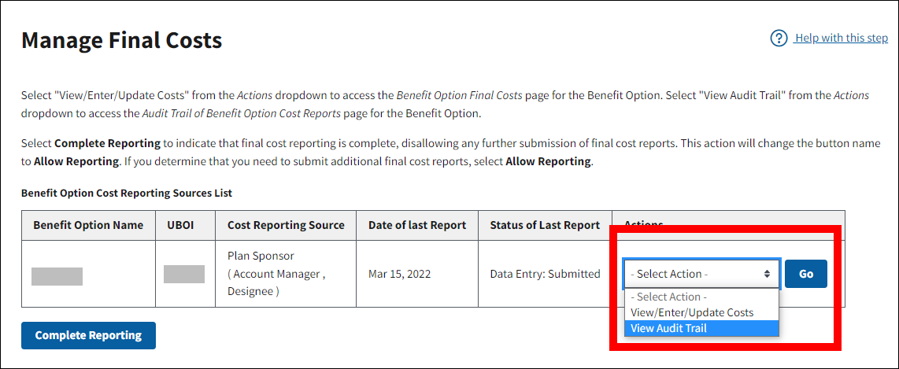Screen dimensions: 899x369
Task: Click the "Benefit Option Name" column header
Action: (88, 225)
